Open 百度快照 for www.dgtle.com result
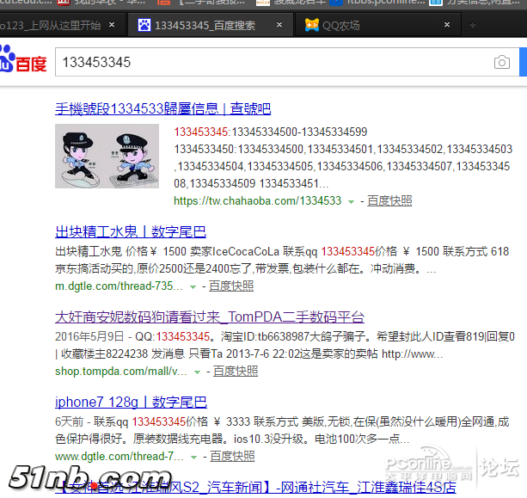Viewport: 527px width, 498px height. point(232,456)
